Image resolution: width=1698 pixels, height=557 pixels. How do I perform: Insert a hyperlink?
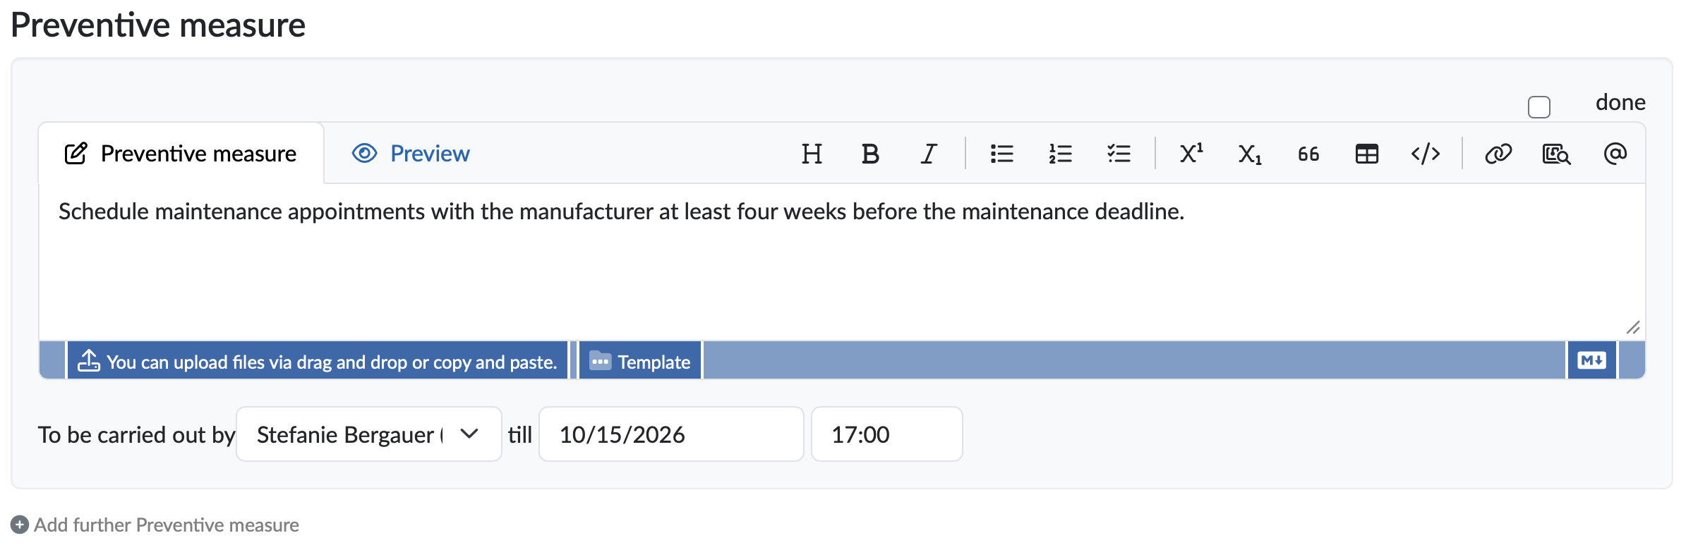(x=1498, y=154)
